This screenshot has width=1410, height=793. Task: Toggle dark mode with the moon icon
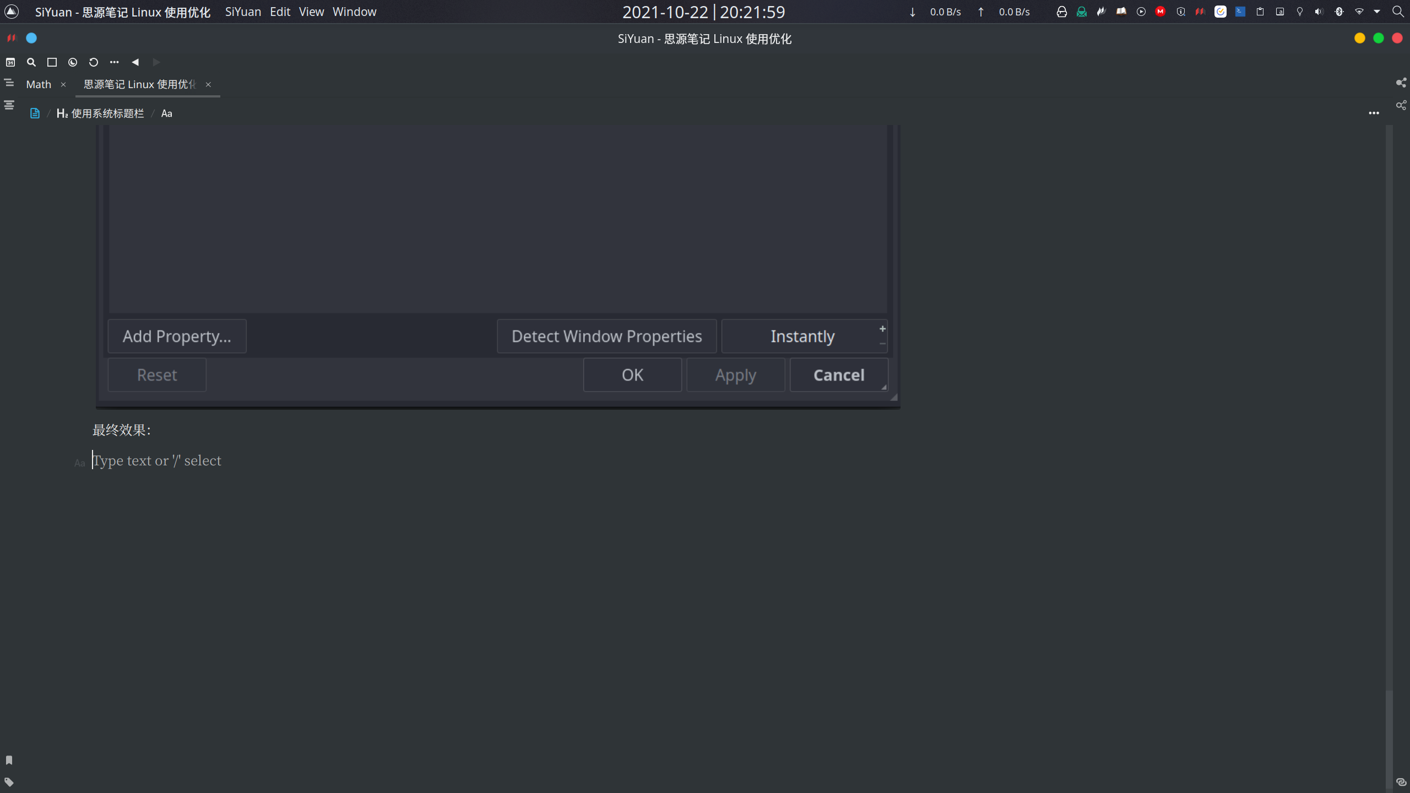(73, 62)
